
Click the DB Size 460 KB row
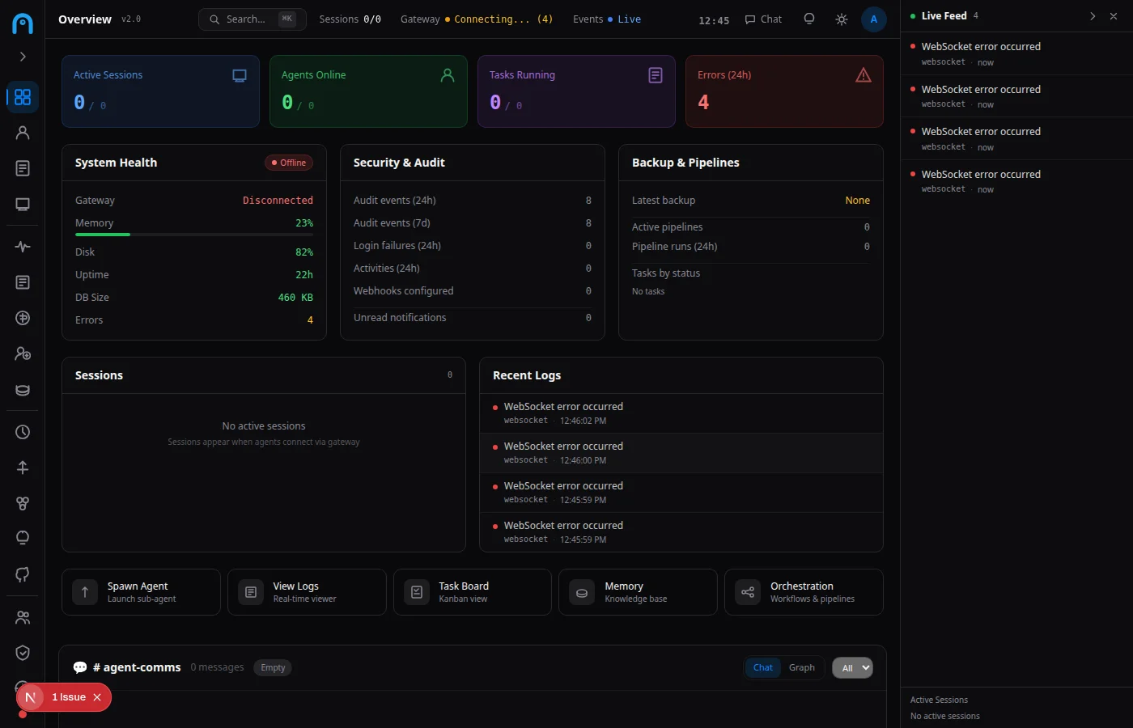[194, 298]
